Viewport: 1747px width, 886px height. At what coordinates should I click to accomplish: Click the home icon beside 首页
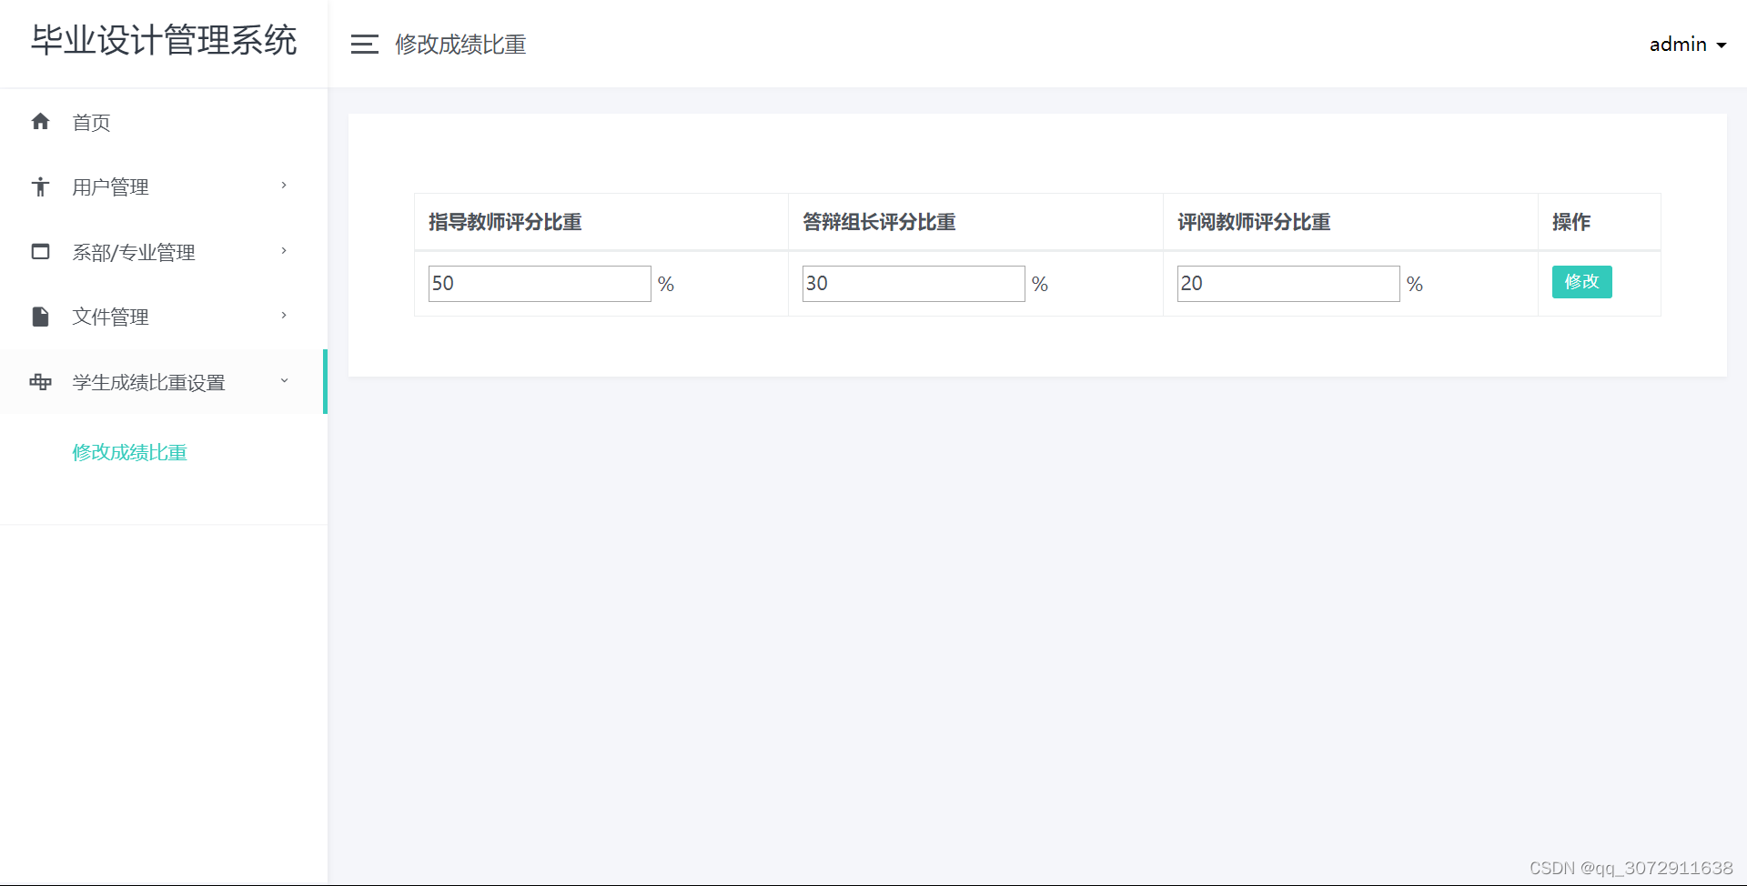[40, 121]
